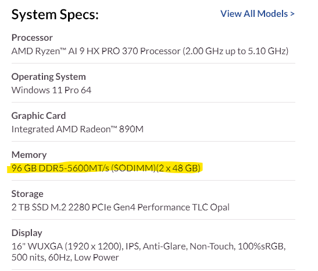Viewport: 318px width, 271px height.
Task: Select the Display label
Action: 27,233
